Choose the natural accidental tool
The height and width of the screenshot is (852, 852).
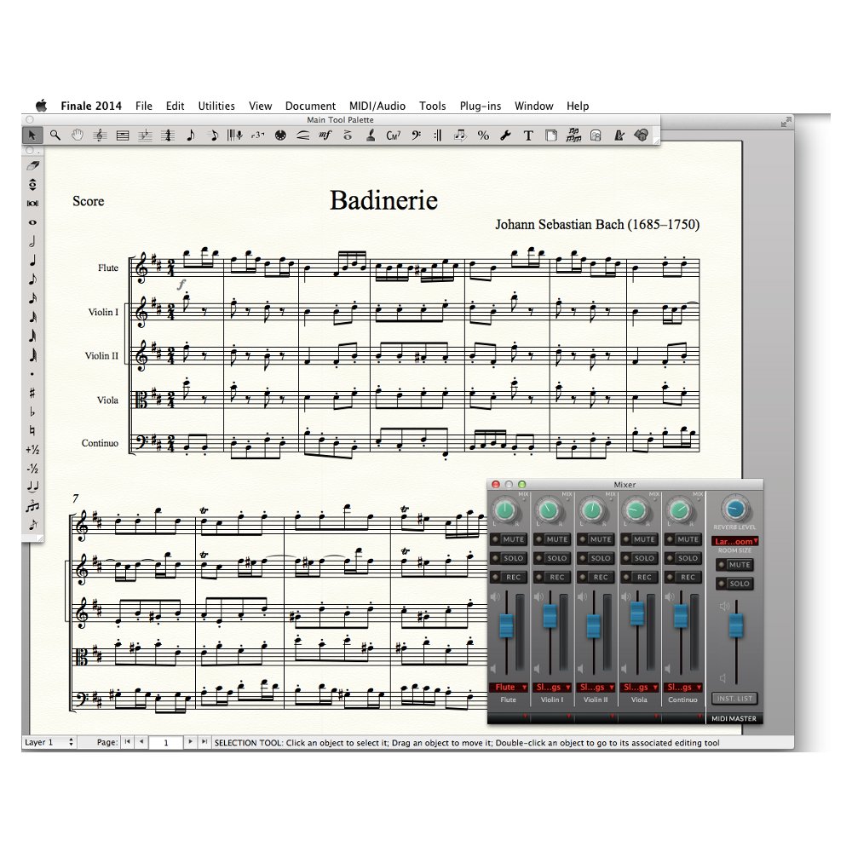32,430
